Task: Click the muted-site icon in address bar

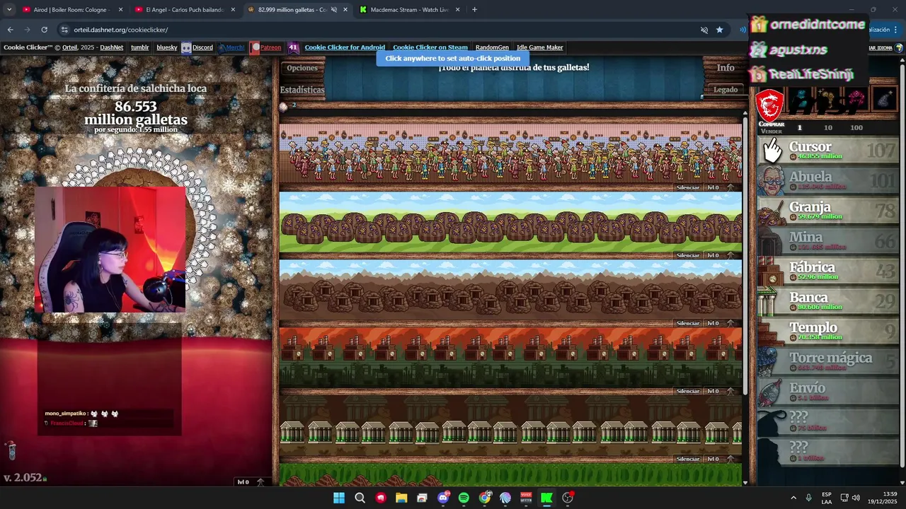Action: [704, 30]
